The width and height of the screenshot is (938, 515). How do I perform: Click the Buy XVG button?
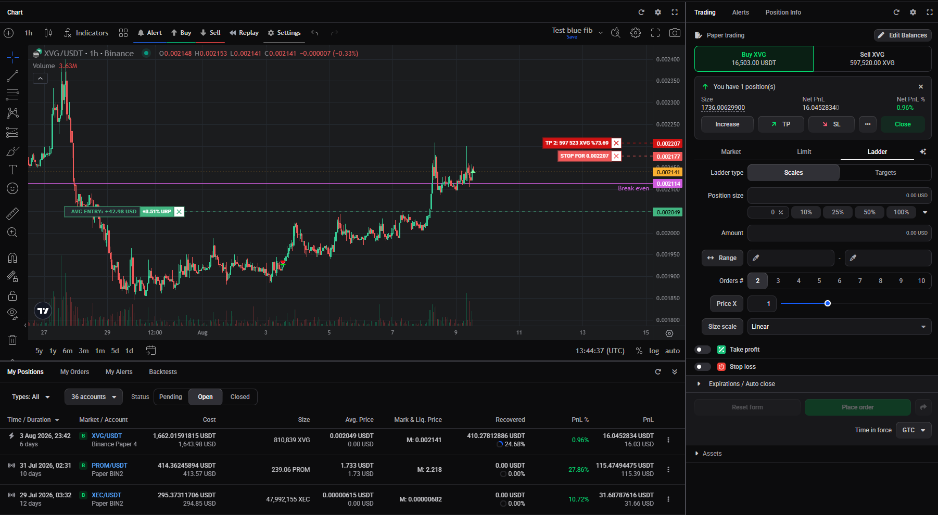click(754, 59)
